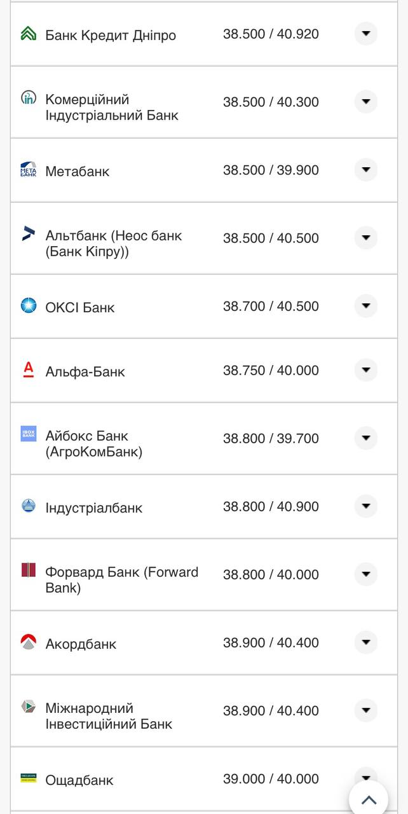Click the Метабанк logo icon
408x814 pixels.
[x=28, y=170]
